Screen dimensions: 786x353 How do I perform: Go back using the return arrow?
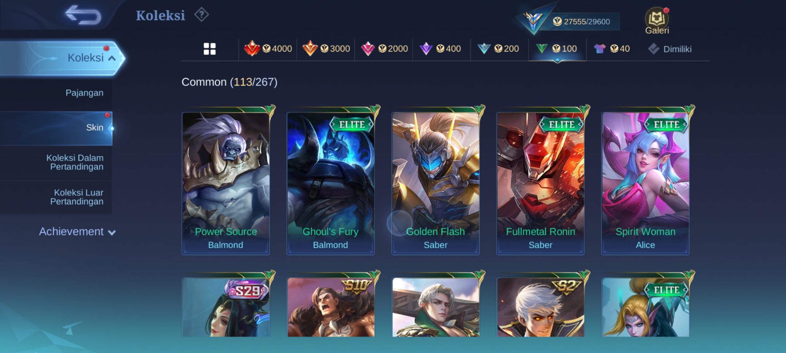pos(83,15)
